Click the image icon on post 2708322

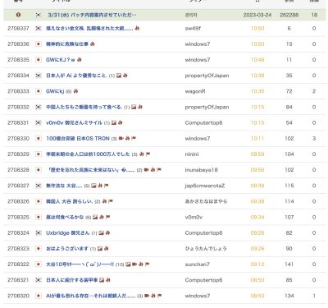(x=128, y=264)
